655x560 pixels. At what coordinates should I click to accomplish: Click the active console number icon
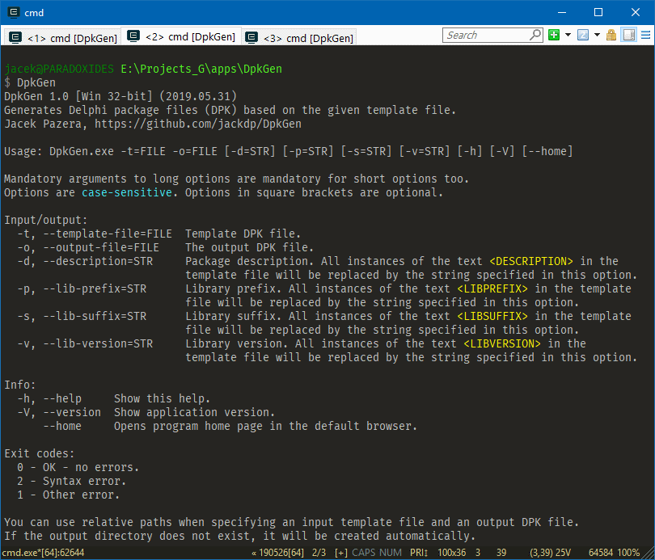click(x=583, y=35)
